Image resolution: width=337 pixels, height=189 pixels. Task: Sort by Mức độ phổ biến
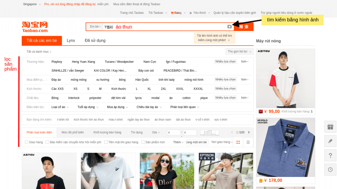(x=73, y=132)
